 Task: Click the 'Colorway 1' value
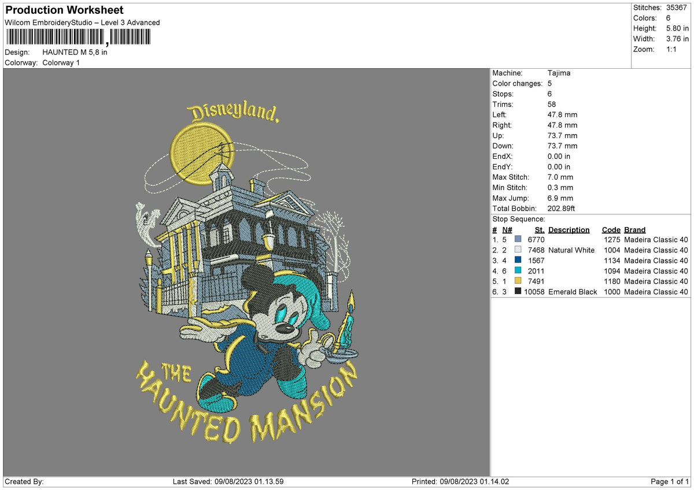pyautogui.click(x=61, y=62)
